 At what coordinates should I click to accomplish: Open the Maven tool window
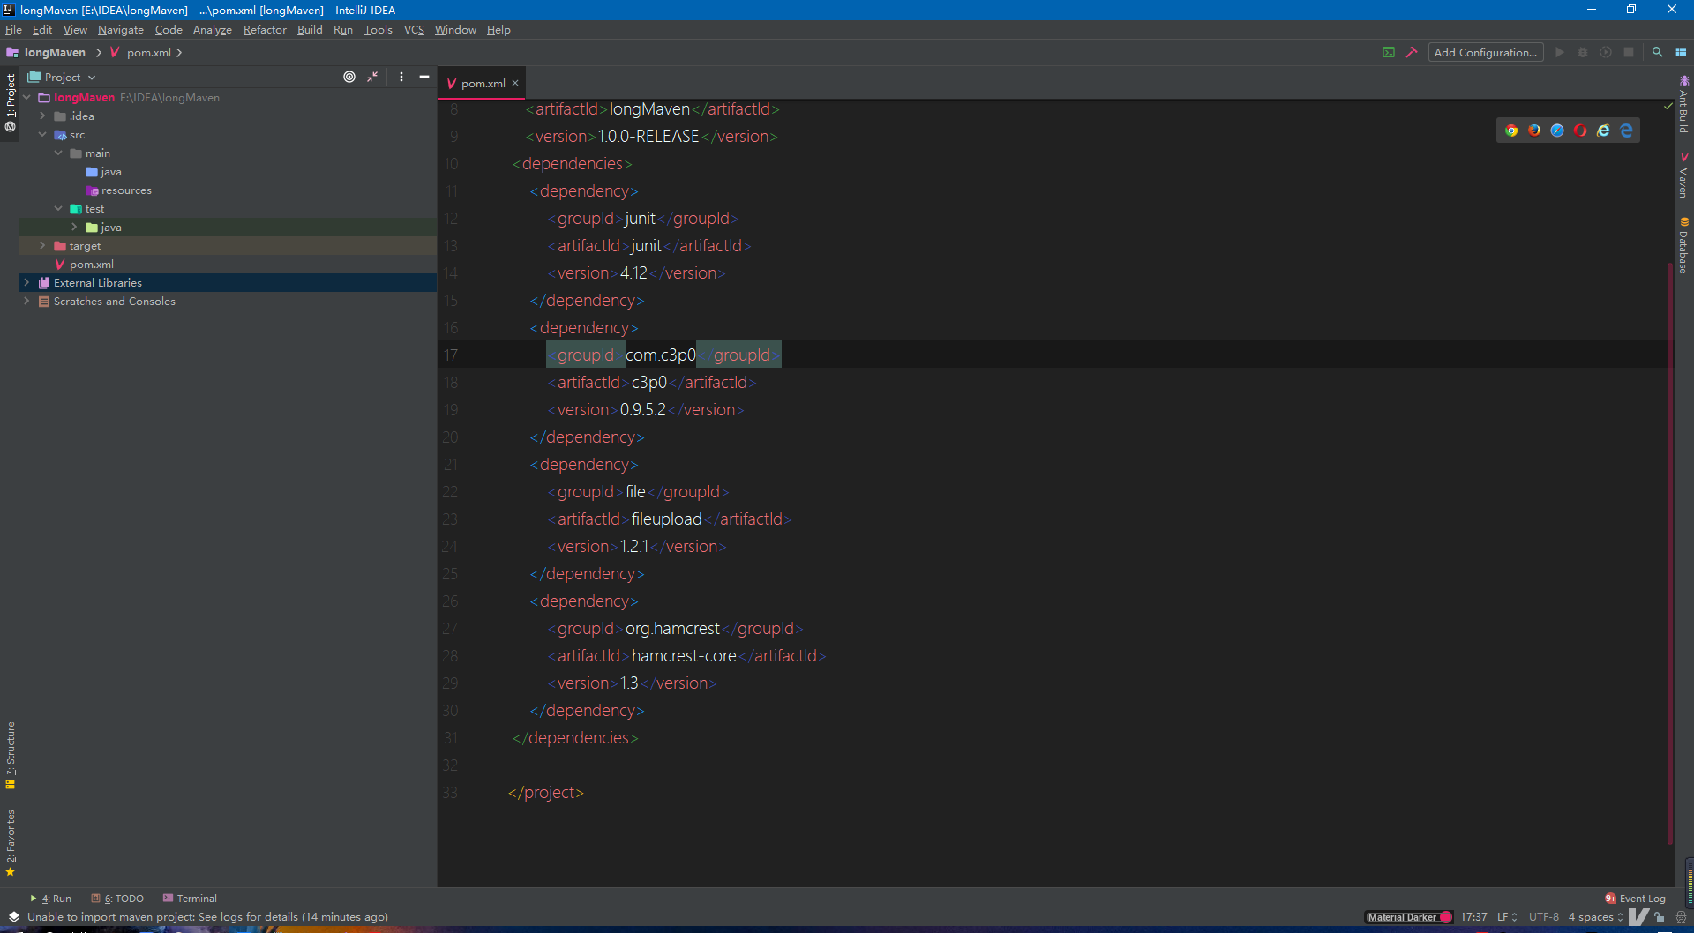(1683, 175)
